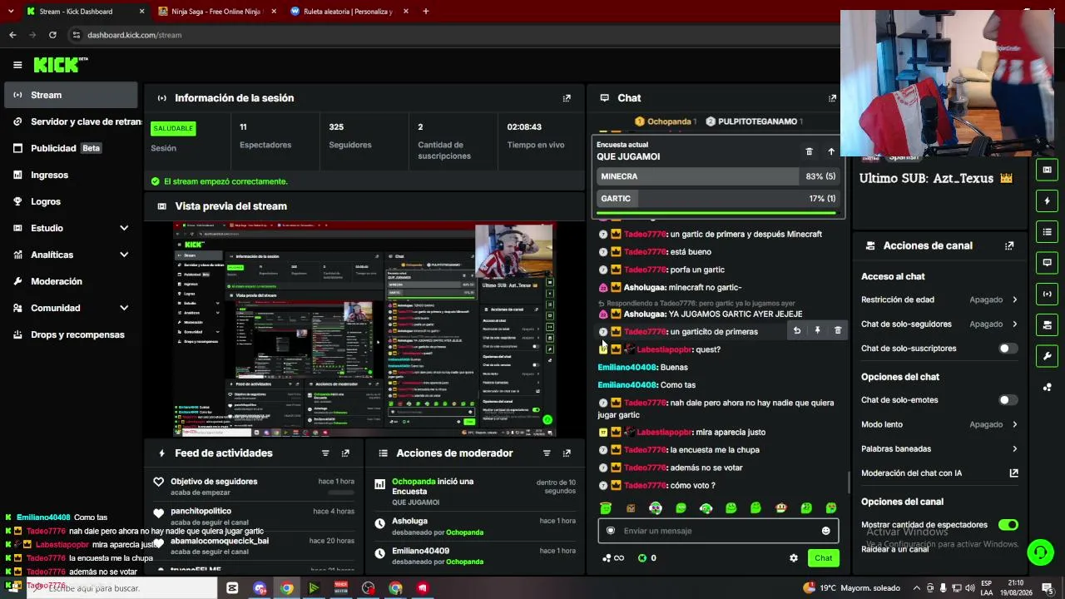Select Stream in the sidebar
This screenshot has height=599, width=1065.
71,95
